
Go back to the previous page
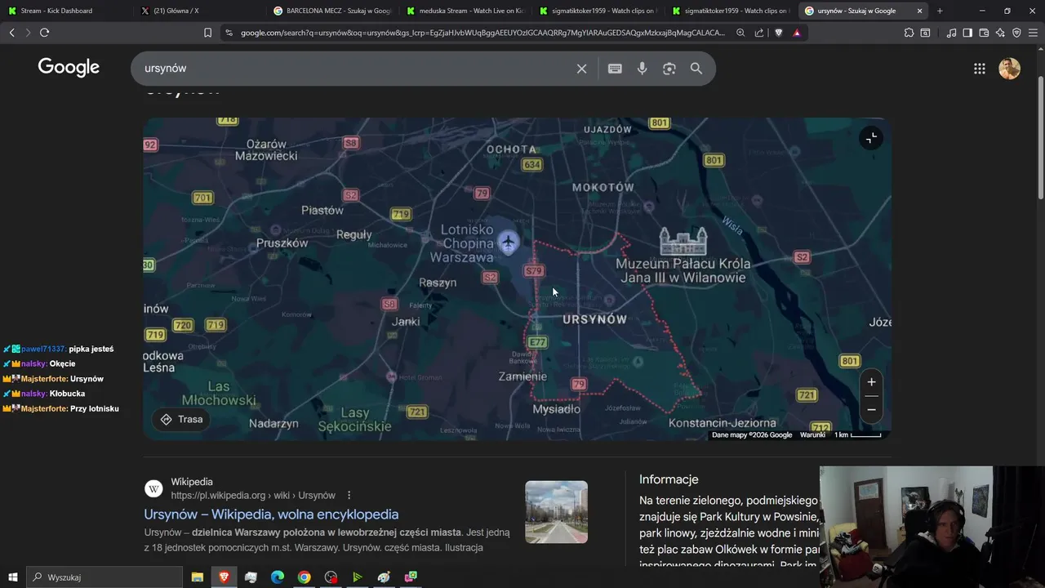(11, 33)
